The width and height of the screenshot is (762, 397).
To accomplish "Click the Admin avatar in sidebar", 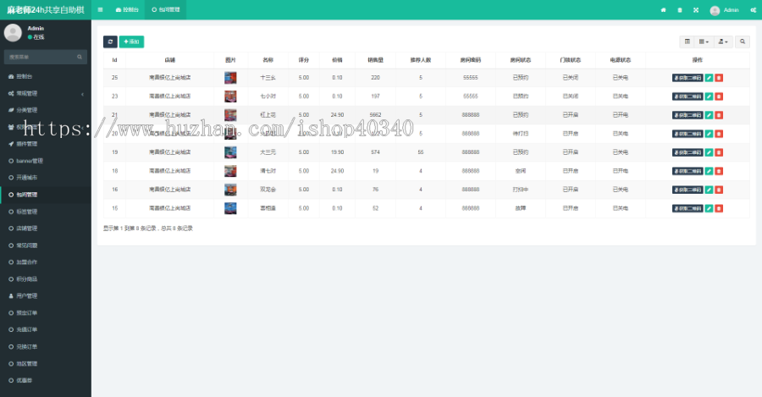I will (13, 32).
